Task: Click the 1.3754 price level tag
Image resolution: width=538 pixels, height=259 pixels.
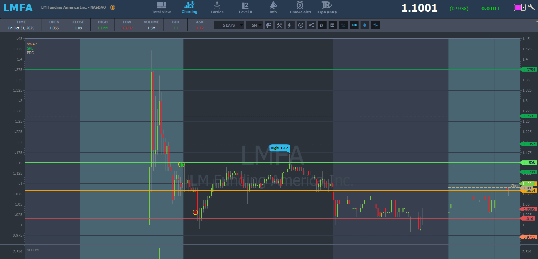Action: pyautogui.click(x=529, y=70)
